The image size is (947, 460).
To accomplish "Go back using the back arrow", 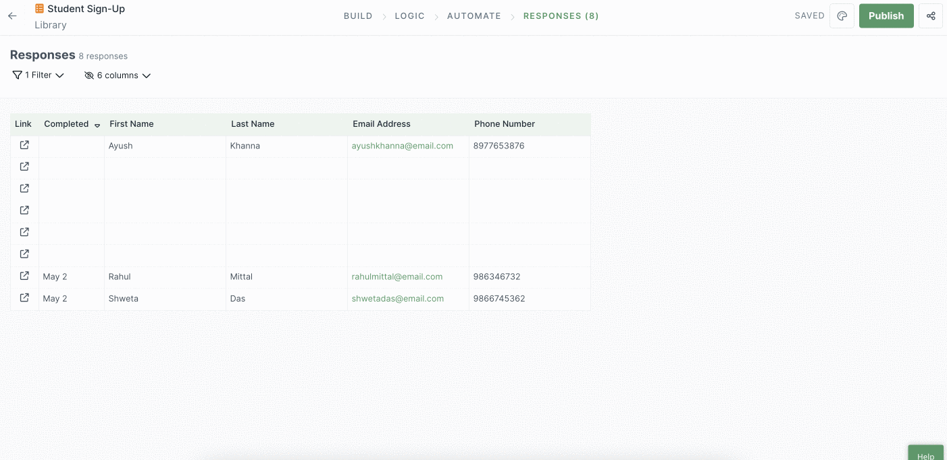I will tap(11, 16).
